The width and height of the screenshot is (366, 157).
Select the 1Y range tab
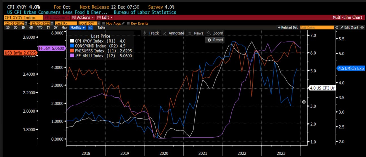point(48,28)
